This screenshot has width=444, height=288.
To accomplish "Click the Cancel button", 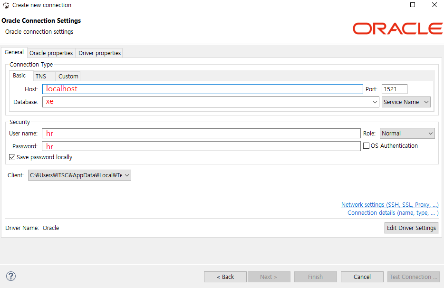I will 362,277.
